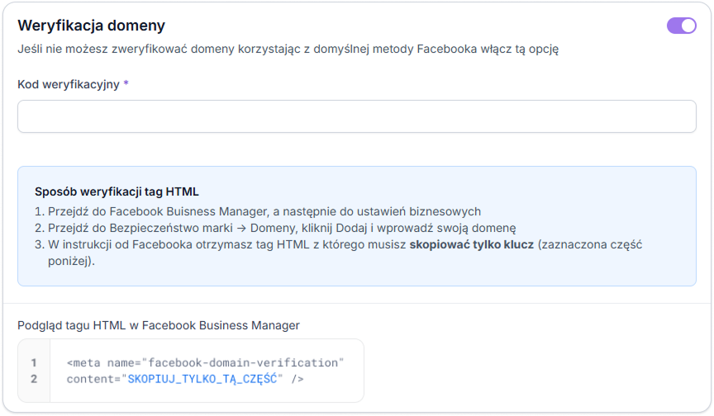The width and height of the screenshot is (714, 416).
Task: Click the Podgląd tagu HTML label
Action: [158, 325]
